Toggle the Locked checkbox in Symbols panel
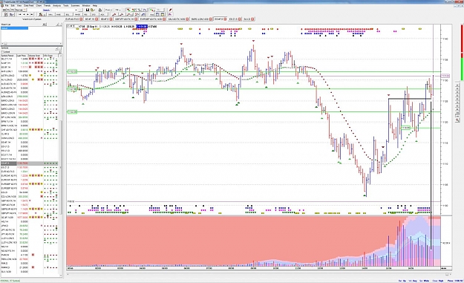The width and height of the screenshot is (464, 283). [2, 52]
